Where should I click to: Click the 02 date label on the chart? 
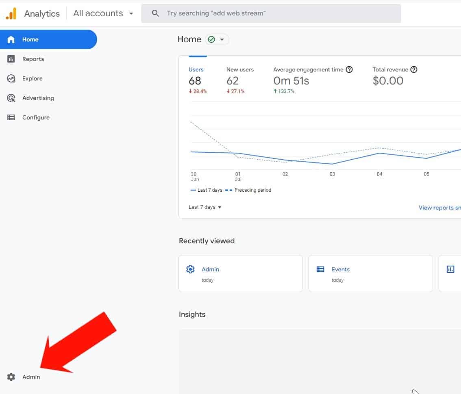point(285,174)
